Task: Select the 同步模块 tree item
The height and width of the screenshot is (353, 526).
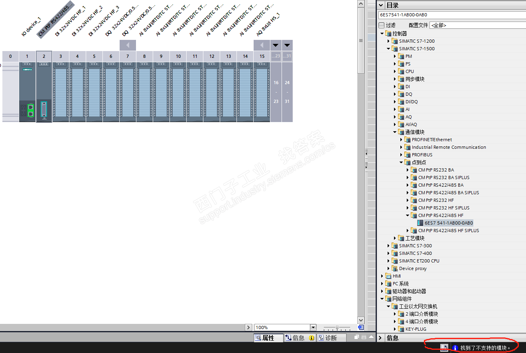Action: click(x=415, y=79)
